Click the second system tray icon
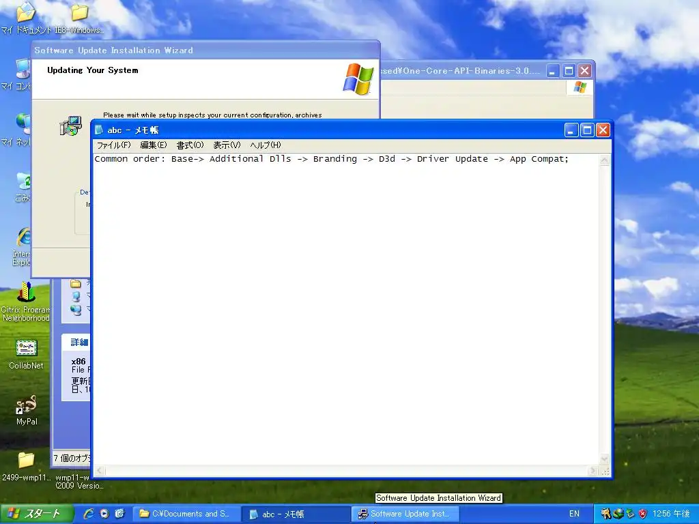 [x=618, y=514]
